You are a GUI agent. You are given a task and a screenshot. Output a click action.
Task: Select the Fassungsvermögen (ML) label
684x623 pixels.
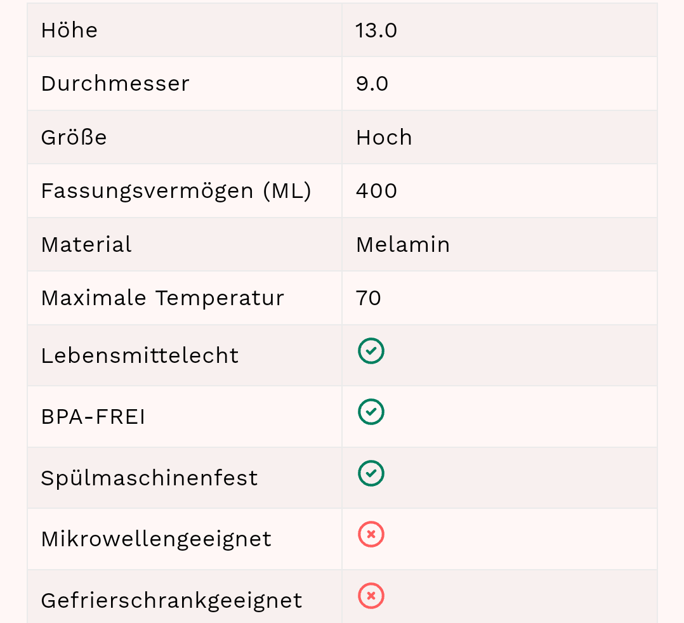(x=176, y=191)
